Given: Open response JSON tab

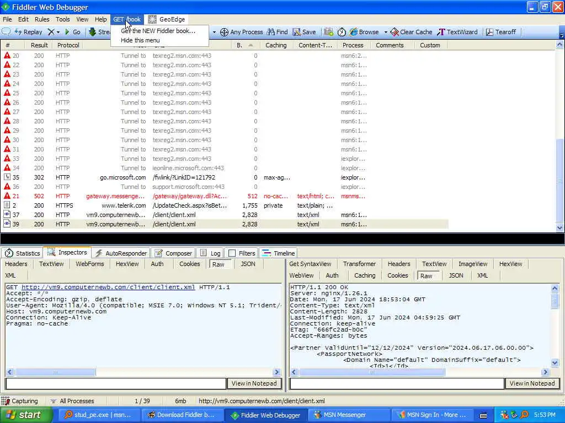Looking at the screenshot, I should [456, 275].
